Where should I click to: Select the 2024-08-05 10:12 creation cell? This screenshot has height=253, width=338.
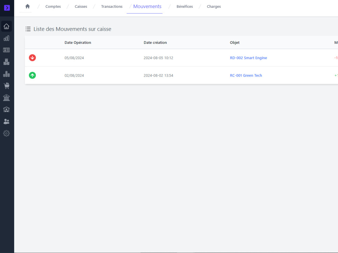pos(159,58)
